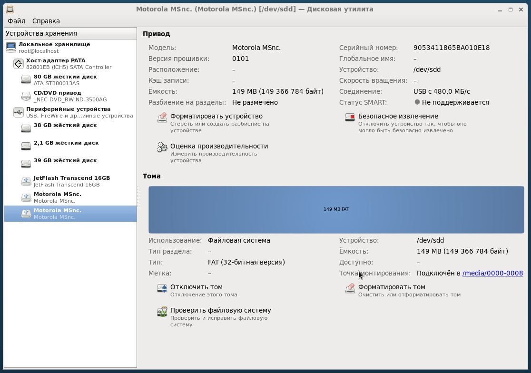Choose the 80 GB hard disk icon

[x=26, y=80]
